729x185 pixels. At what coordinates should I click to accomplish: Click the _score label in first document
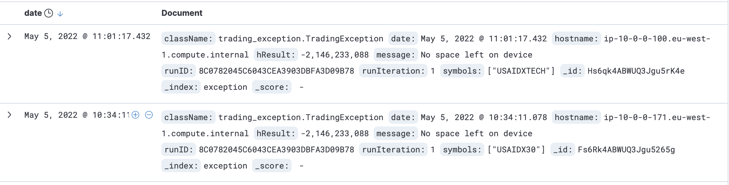(x=272, y=87)
